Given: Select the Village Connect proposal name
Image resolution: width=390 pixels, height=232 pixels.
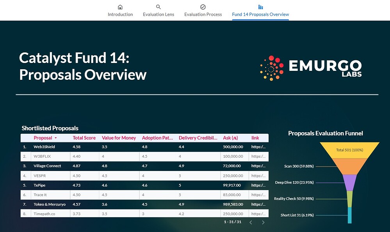Looking at the screenshot, I should tap(47, 166).
